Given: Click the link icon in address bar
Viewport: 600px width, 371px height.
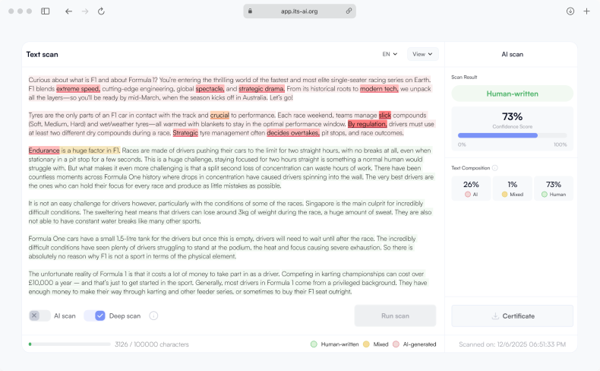Looking at the screenshot, I should click(x=349, y=11).
